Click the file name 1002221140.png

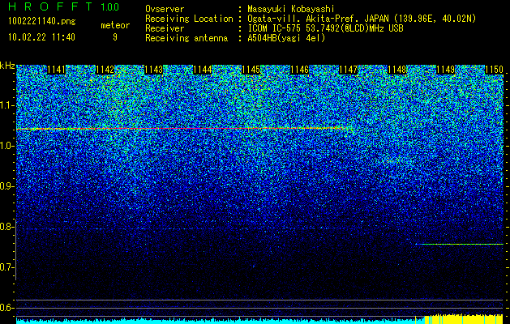(x=42, y=22)
